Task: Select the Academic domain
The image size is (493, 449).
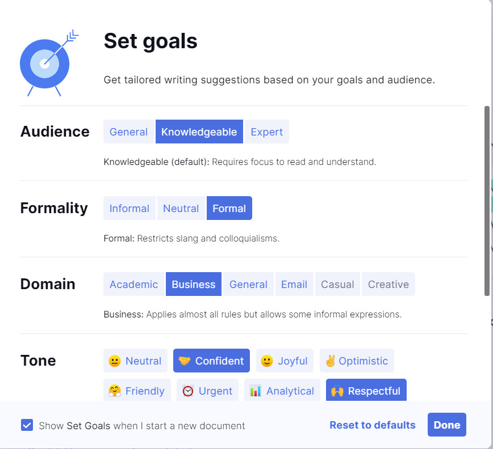Action: click(133, 284)
